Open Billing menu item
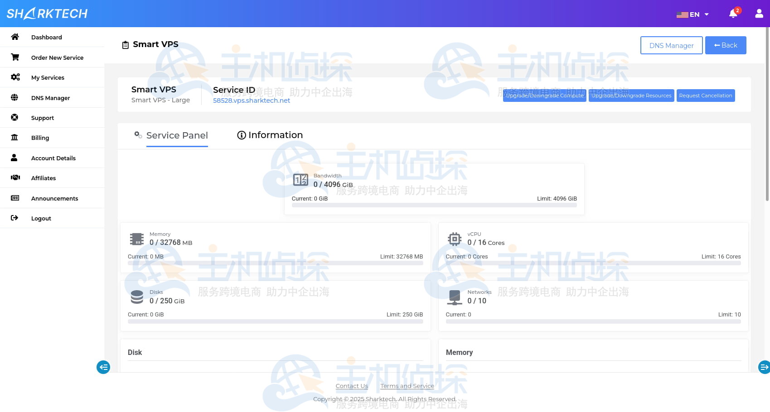 [52, 138]
